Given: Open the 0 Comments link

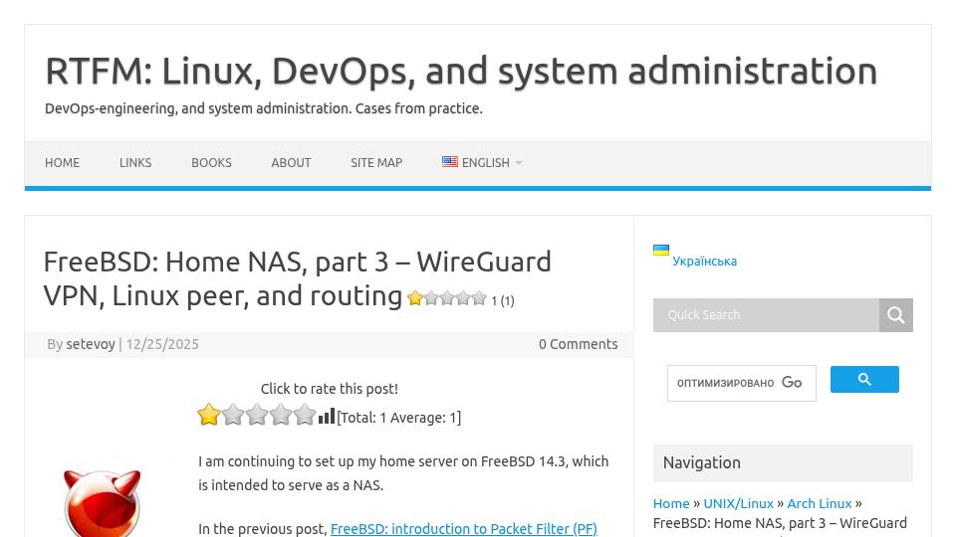Looking at the screenshot, I should pos(578,344).
